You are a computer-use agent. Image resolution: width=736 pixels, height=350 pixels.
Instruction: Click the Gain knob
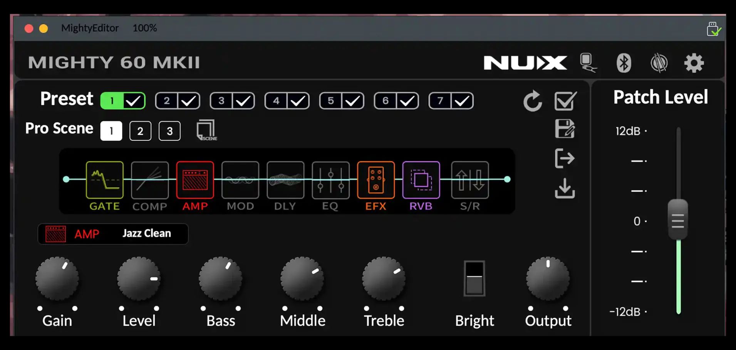tap(57, 278)
